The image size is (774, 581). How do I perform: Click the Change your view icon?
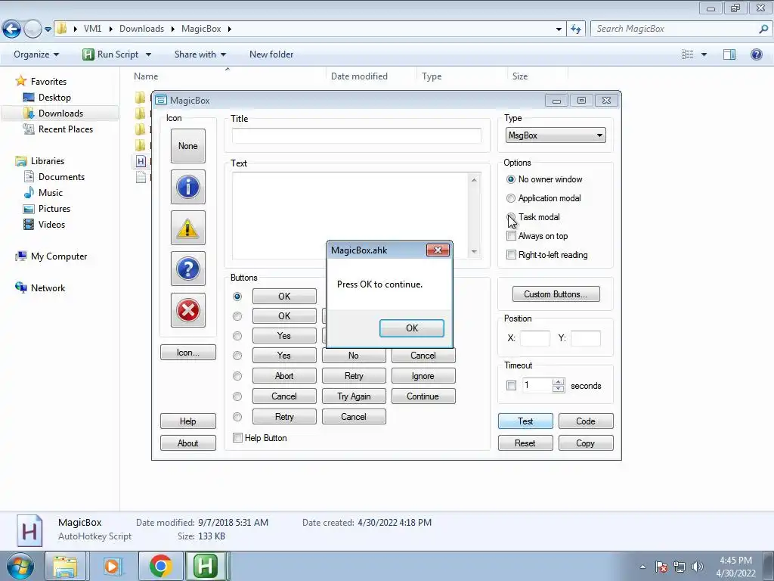(x=687, y=54)
